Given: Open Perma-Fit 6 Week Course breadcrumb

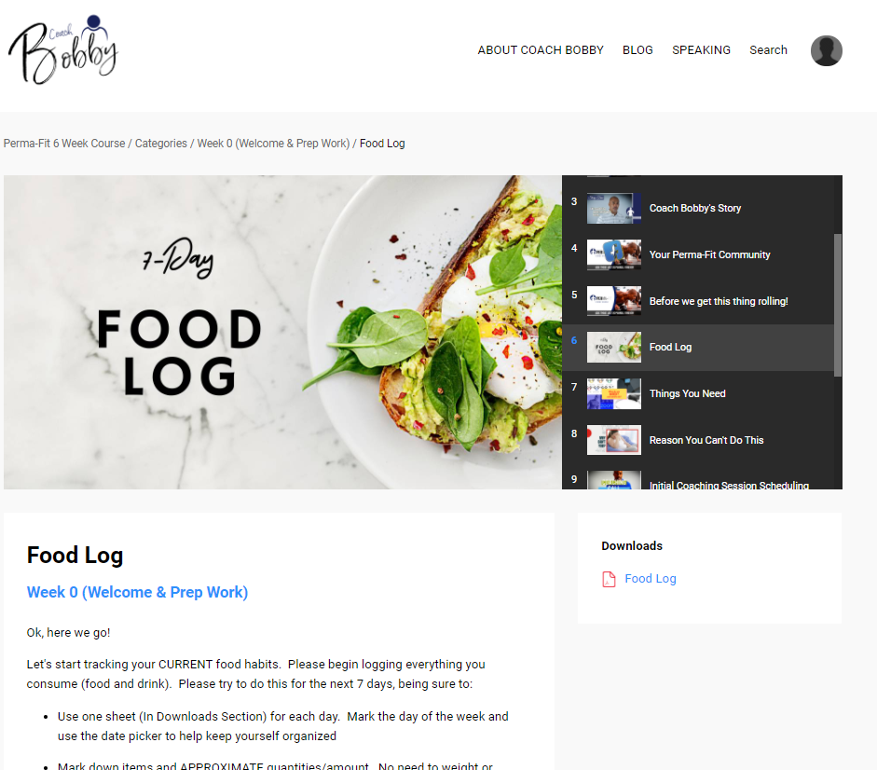Looking at the screenshot, I should (64, 144).
